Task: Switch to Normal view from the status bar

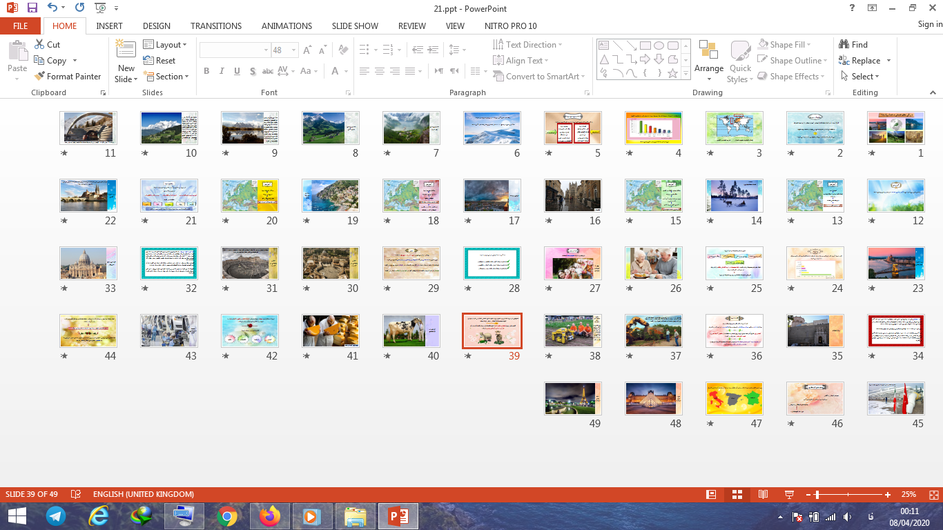Action: 711,494
